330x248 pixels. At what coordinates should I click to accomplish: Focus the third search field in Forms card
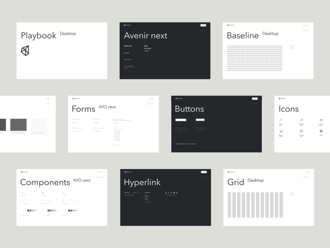[121, 119]
